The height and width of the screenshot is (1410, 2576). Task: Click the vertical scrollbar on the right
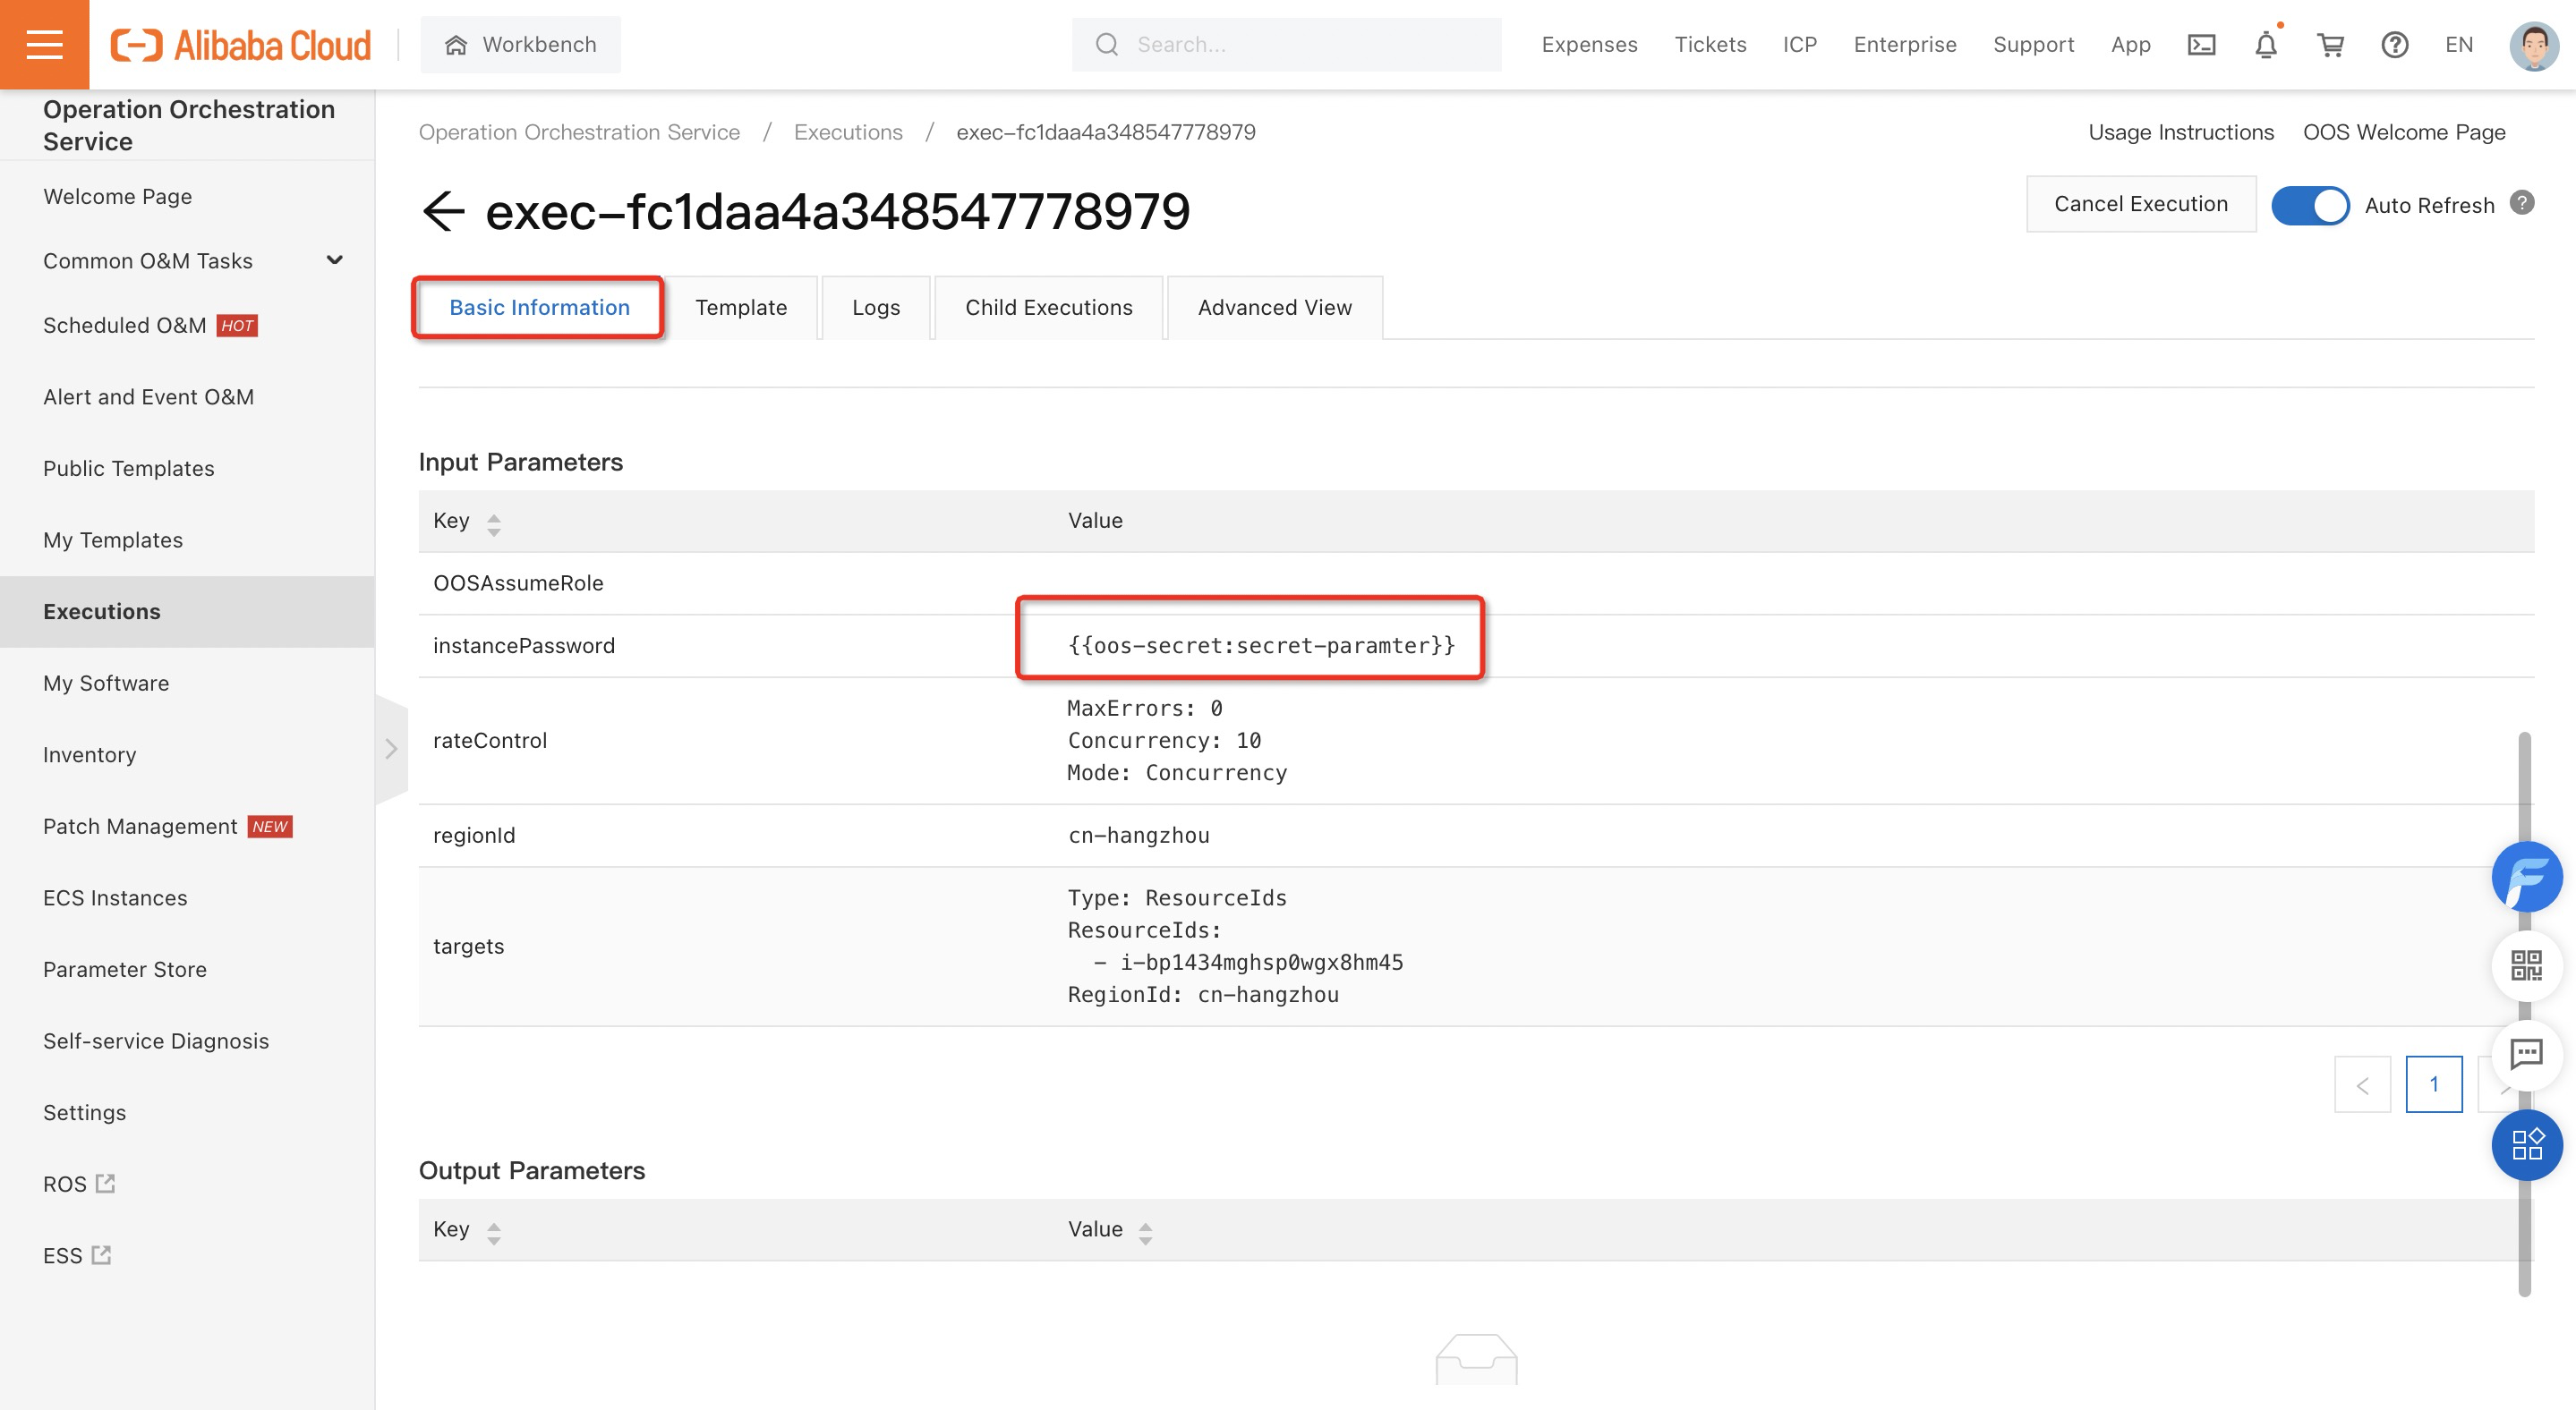pos(2524,1015)
